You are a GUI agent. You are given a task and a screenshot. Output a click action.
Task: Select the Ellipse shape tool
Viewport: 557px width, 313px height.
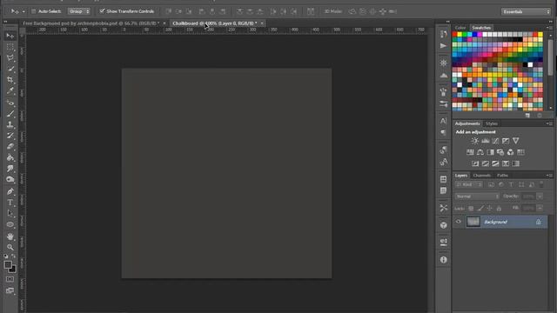pos(10,224)
